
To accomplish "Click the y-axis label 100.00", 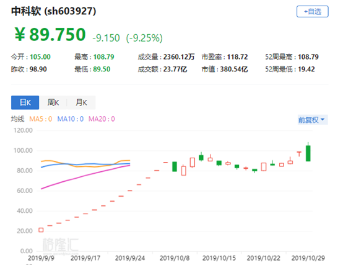I will pyautogui.click(x=23, y=151).
